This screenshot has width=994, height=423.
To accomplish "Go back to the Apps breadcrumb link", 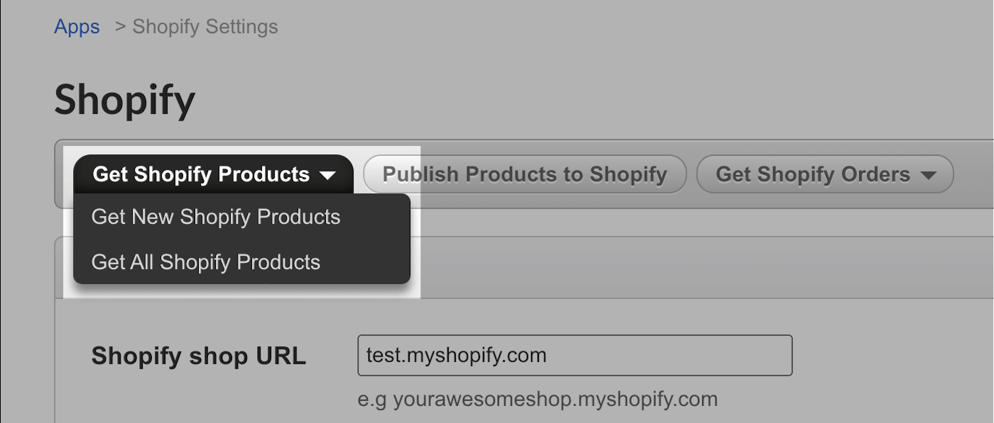I will click(77, 27).
